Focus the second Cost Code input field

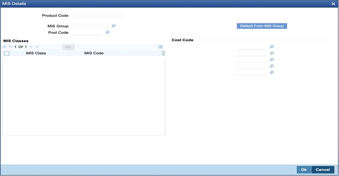[x=252, y=53]
